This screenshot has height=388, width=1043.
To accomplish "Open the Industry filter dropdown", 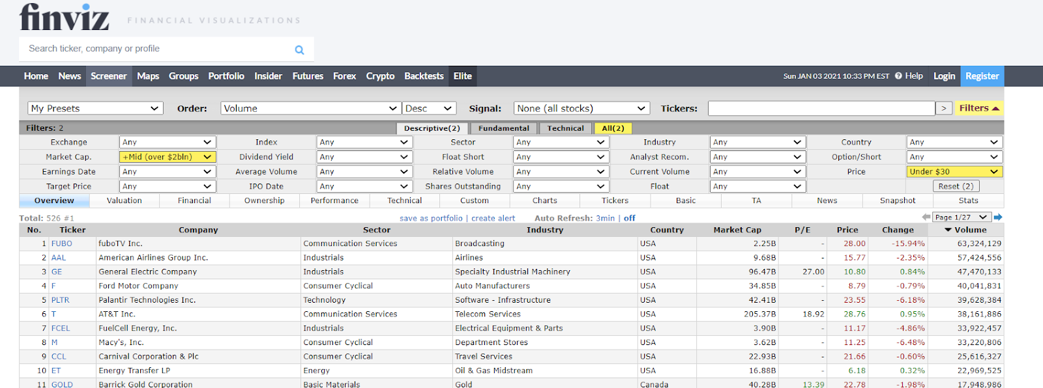I will [758, 142].
